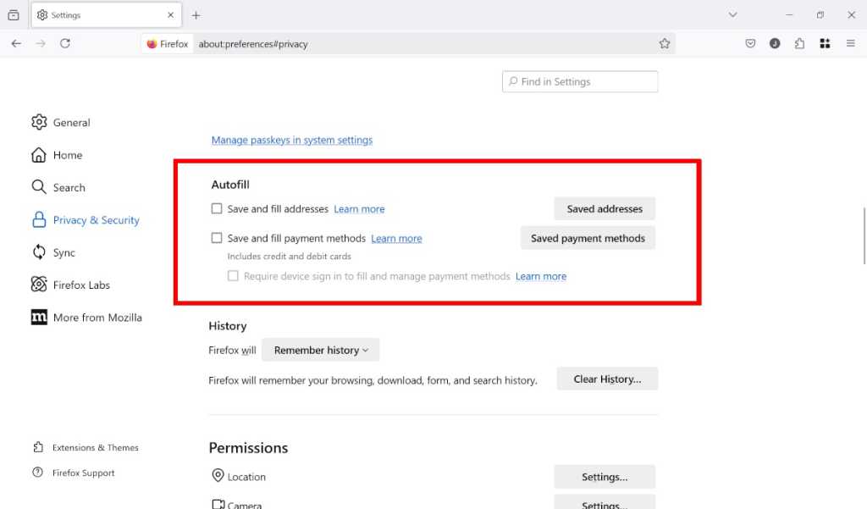Image resolution: width=867 pixels, height=509 pixels.
Task: Enable Save and fill payment methods
Action: pos(217,238)
